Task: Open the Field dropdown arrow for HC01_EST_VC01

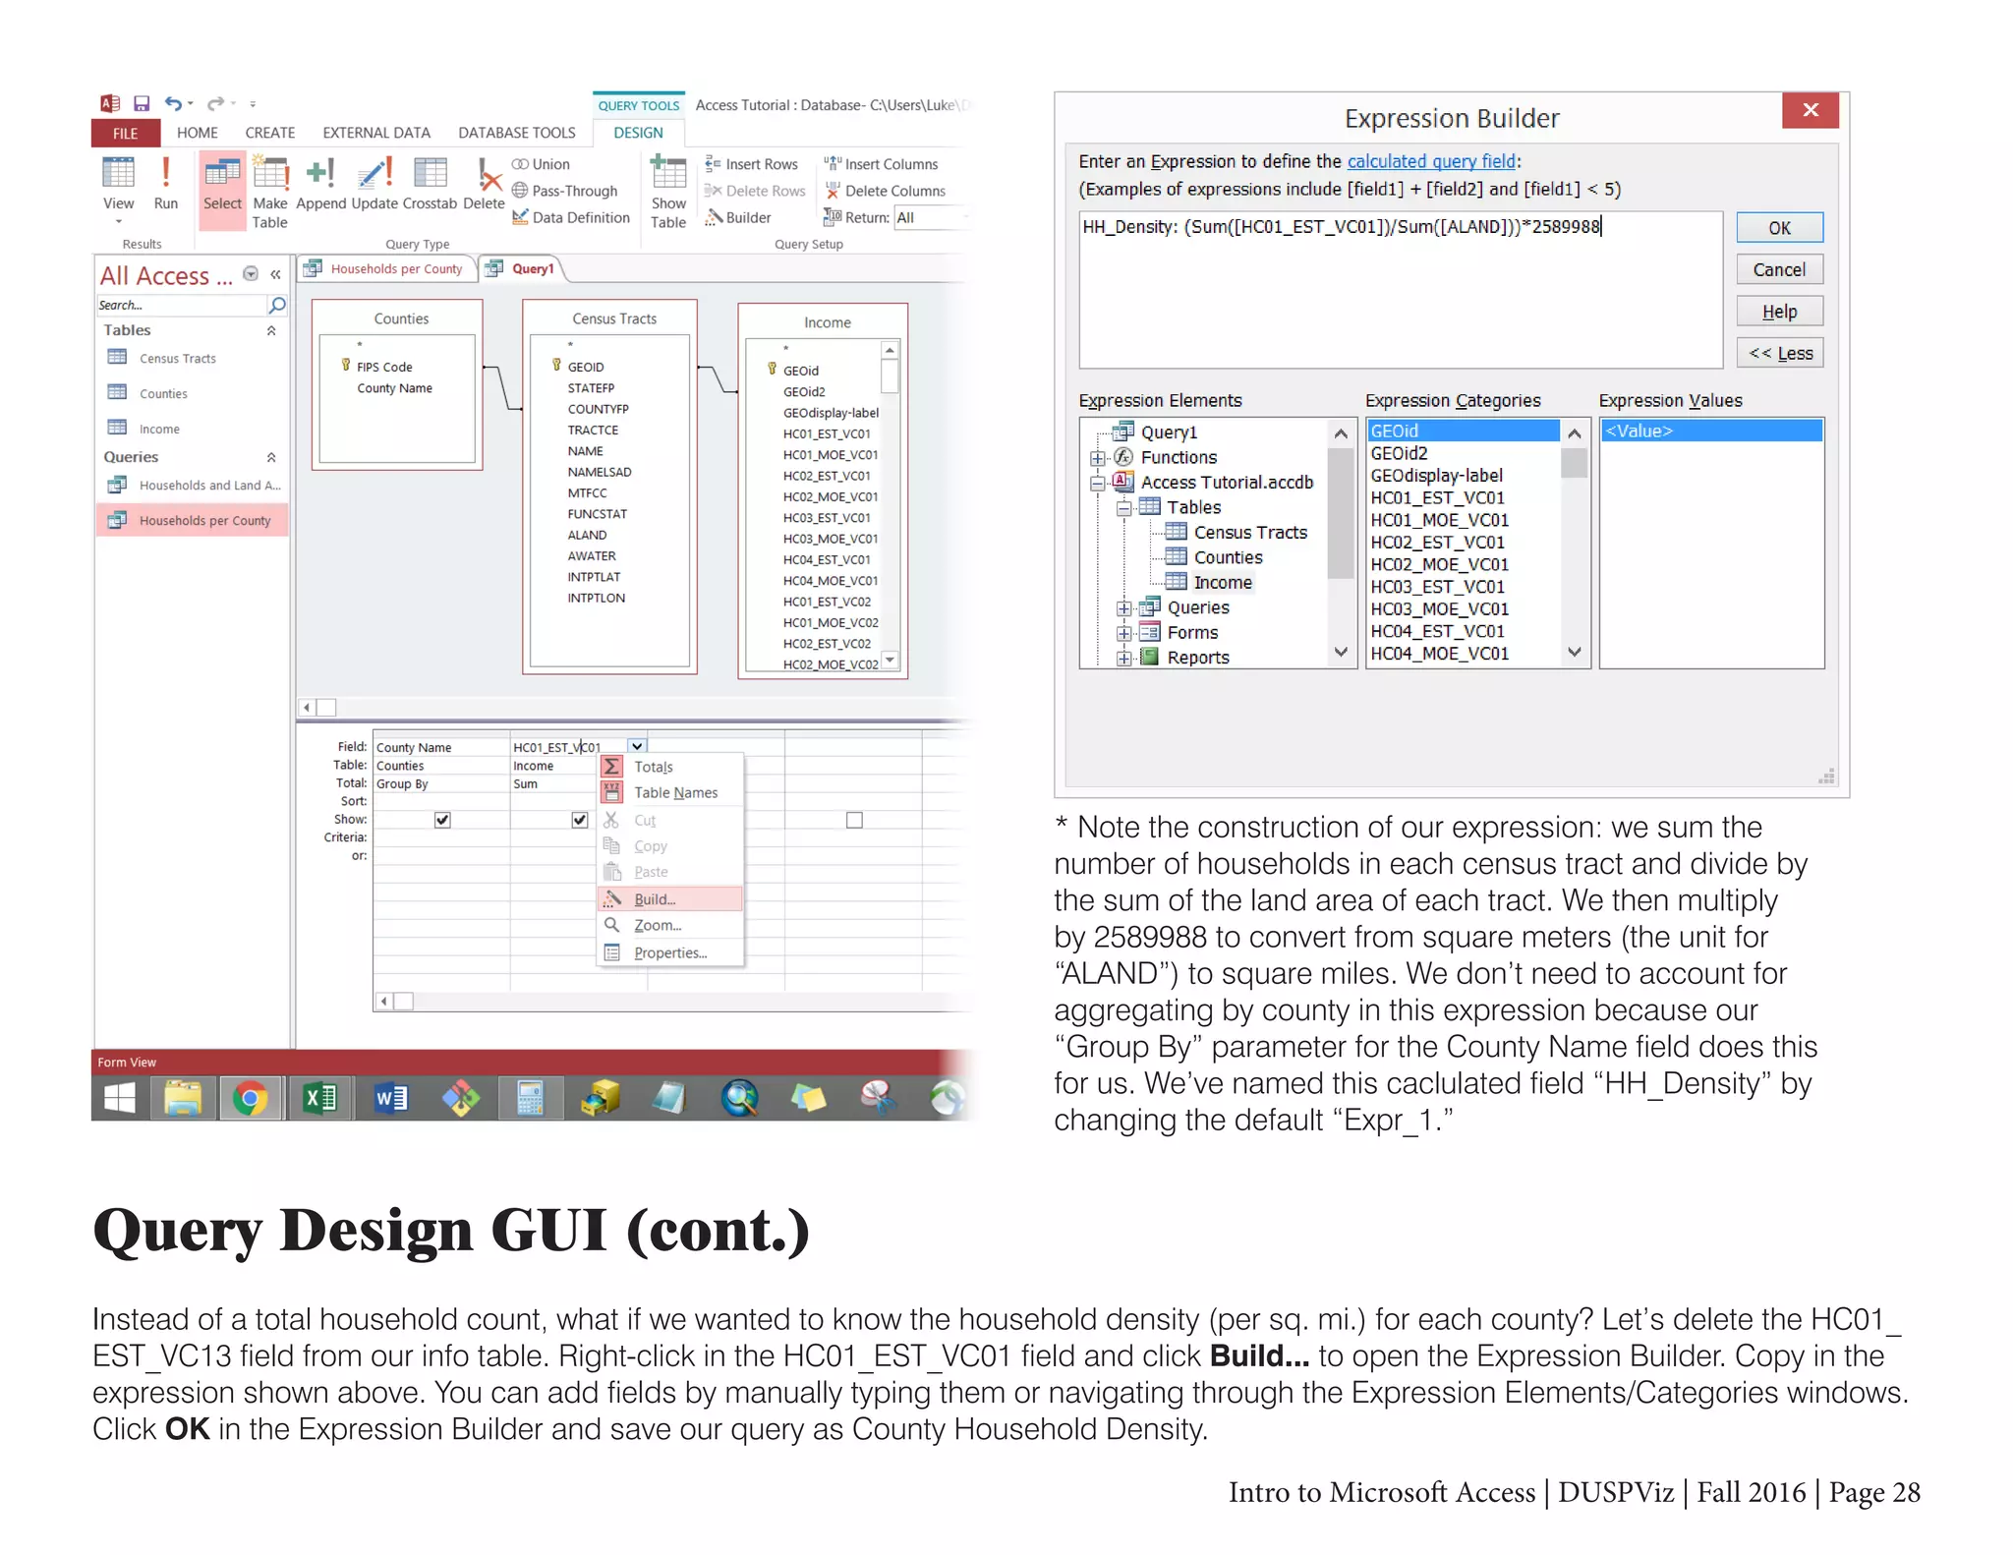Action: (x=637, y=747)
